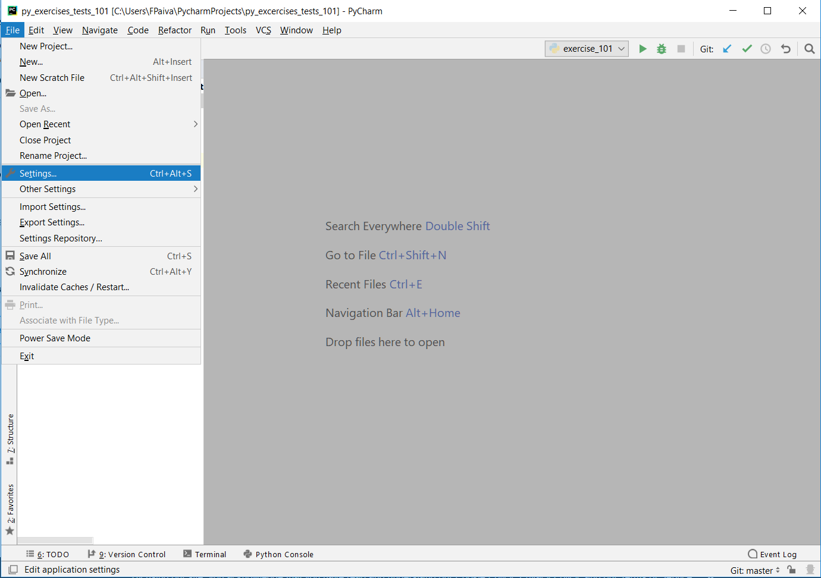Viewport: 821px width, 578px height.
Task: Select New Scratch File menu item
Action: coord(101,78)
